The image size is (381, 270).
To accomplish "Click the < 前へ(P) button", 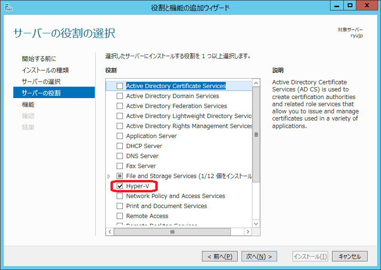I will tap(220, 256).
